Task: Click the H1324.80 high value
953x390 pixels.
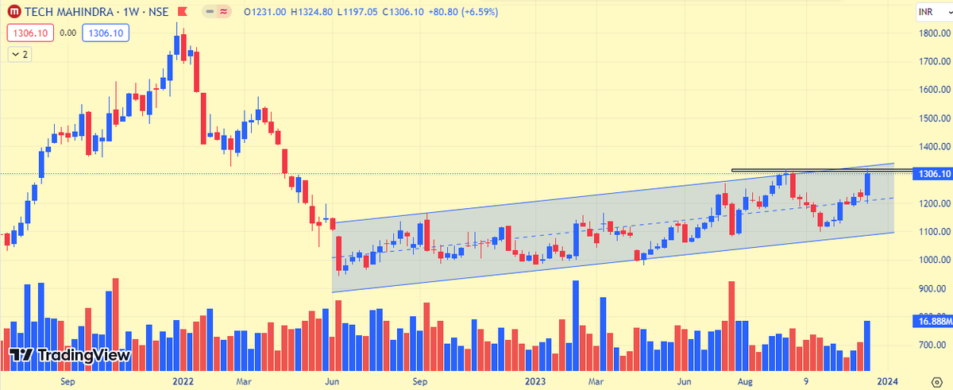Action: coord(311,14)
